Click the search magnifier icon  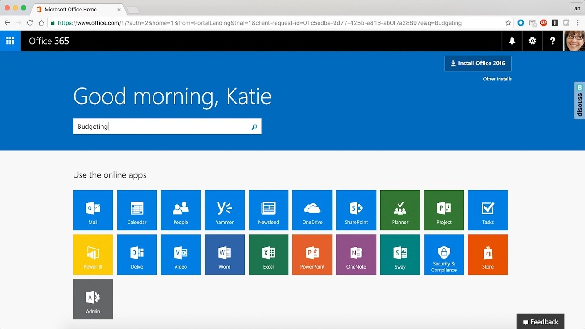click(x=254, y=127)
